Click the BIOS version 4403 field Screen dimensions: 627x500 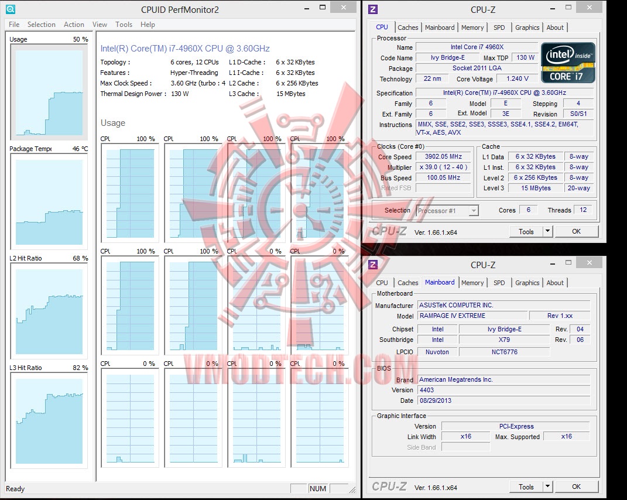[x=504, y=390]
